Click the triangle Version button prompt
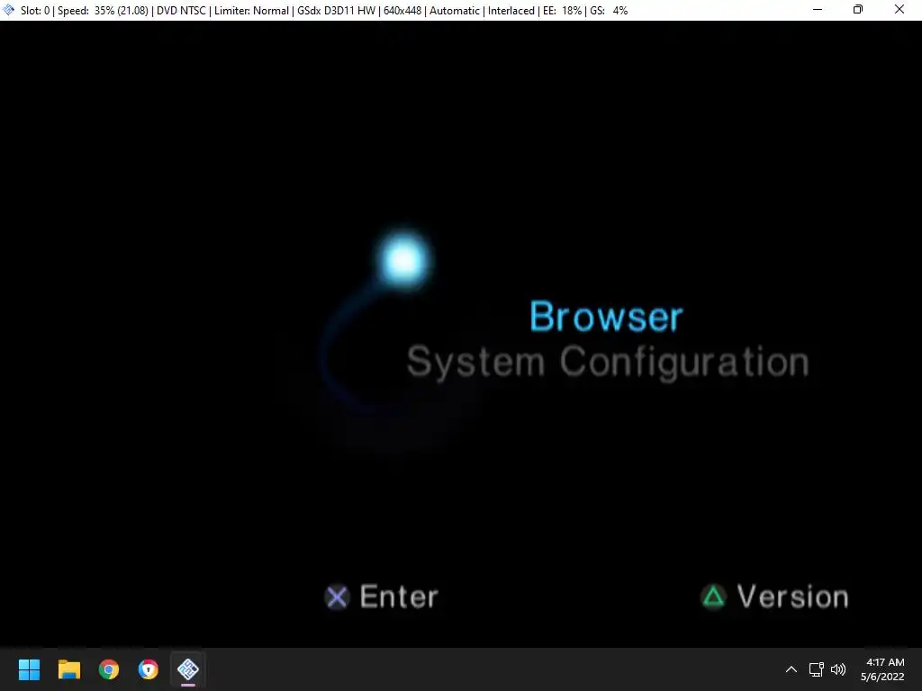The width and height of the screenshot is (922, 691). click(775, 597)
